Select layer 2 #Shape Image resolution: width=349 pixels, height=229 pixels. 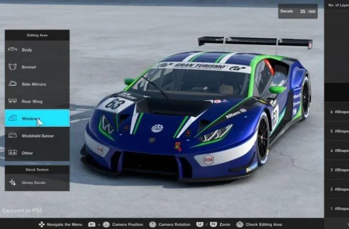(337, 189)
